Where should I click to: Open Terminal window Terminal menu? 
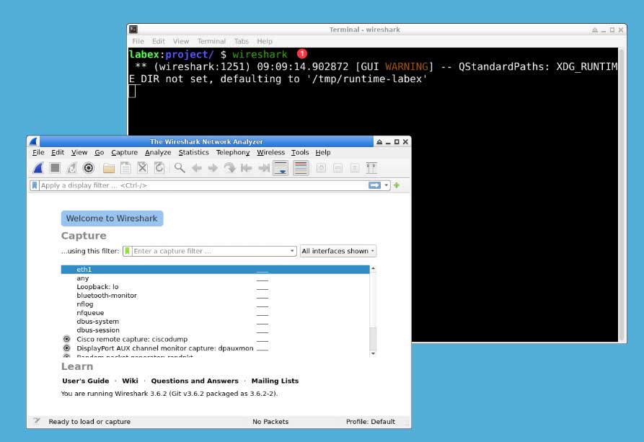211,41
